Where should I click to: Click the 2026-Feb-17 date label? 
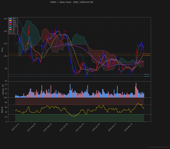pos(112,127)
